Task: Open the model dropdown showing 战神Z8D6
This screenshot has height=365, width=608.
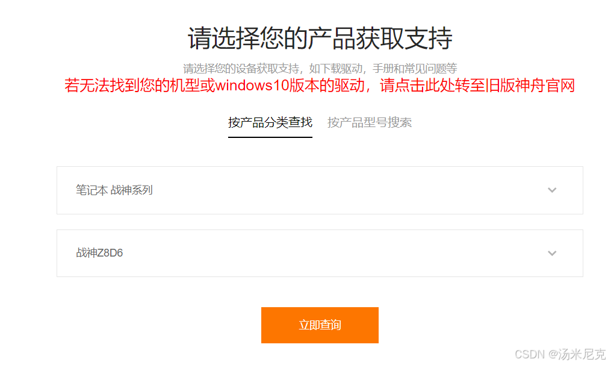Action: point(320,254)
